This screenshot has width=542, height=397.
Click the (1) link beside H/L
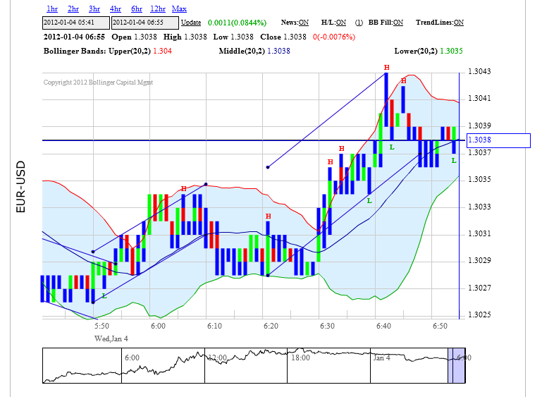coord(359,23)
